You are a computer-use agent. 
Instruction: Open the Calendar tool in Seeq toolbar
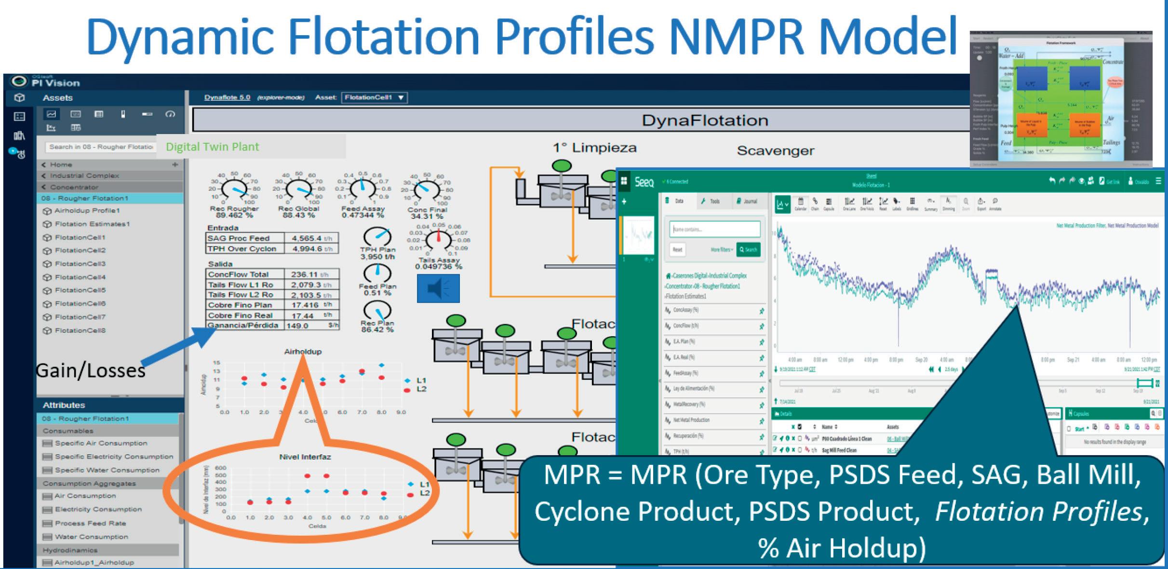click(x=800, y=203)
